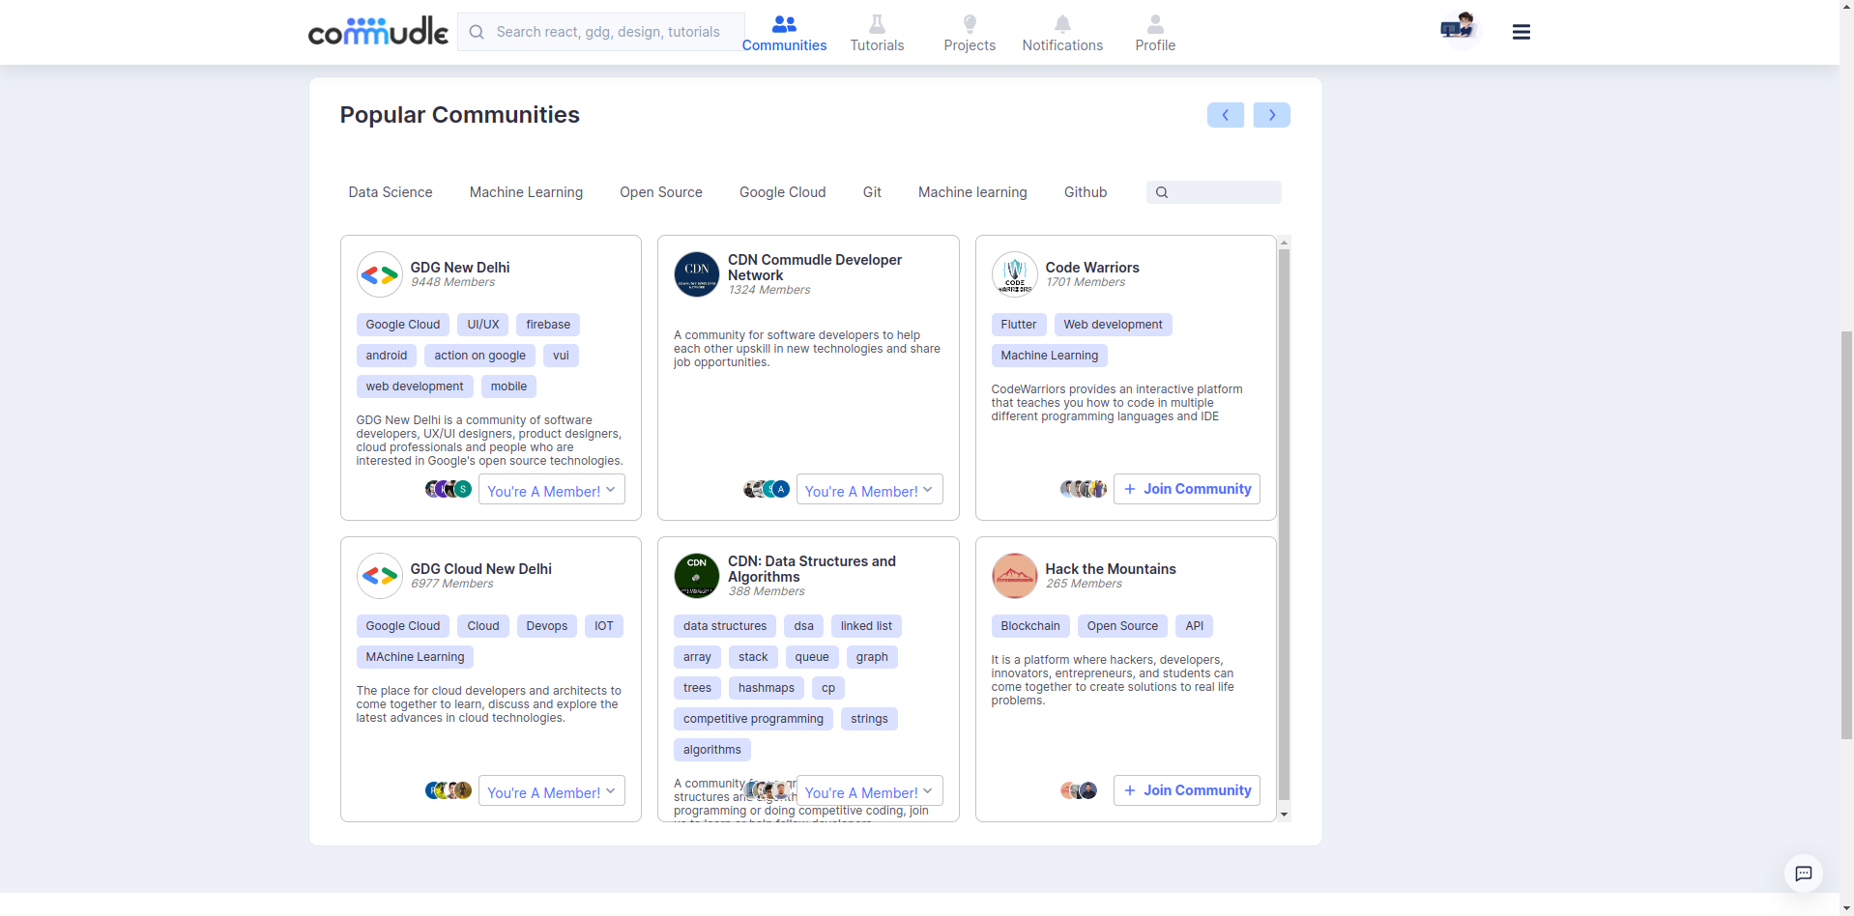Click GDG New Delhi logo

coord(380,275)
